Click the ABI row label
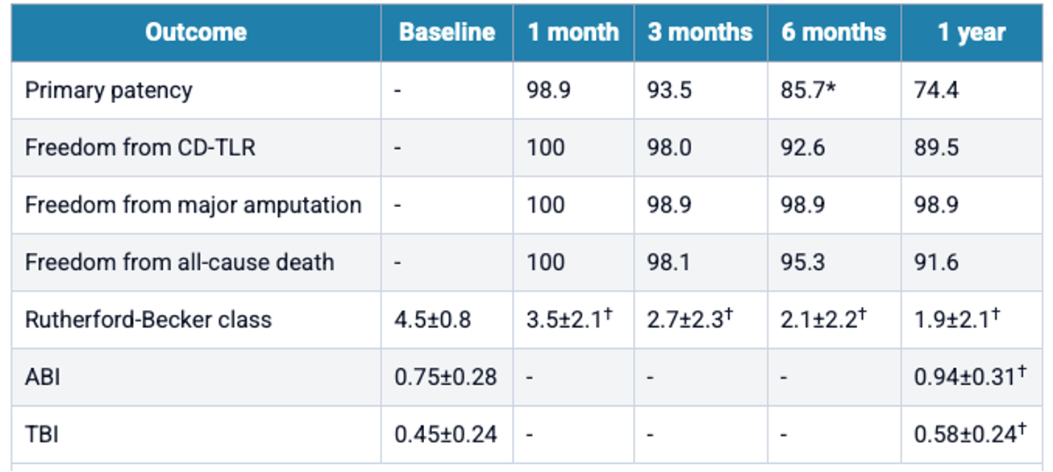The image size is (1053, 472). [x=42, y=377]
